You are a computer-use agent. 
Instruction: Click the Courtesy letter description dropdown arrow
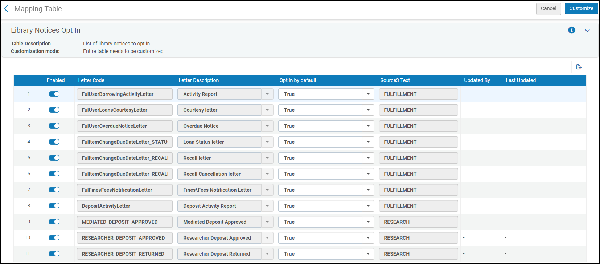[267, 110]
